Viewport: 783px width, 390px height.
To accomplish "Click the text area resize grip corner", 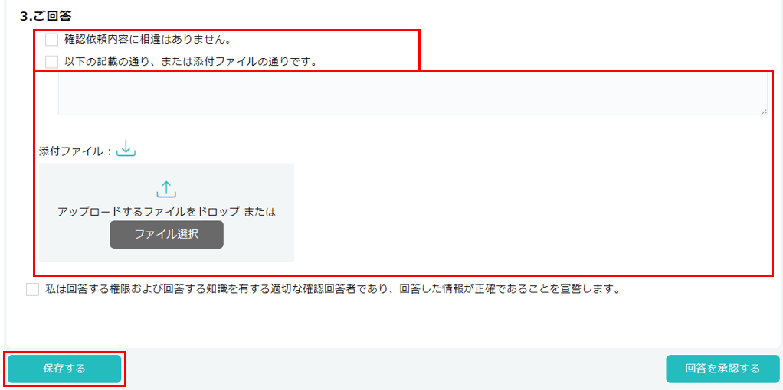I will [x=764, y=112].
